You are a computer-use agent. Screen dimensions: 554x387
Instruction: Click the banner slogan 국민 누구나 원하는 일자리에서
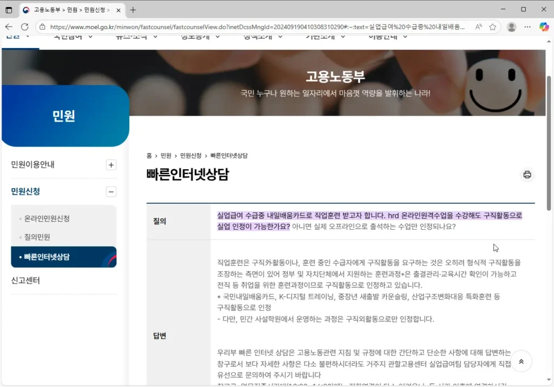(x=335, y=94)
